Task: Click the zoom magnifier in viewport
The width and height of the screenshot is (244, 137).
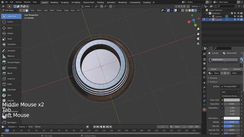Action: tap(198, 29)
